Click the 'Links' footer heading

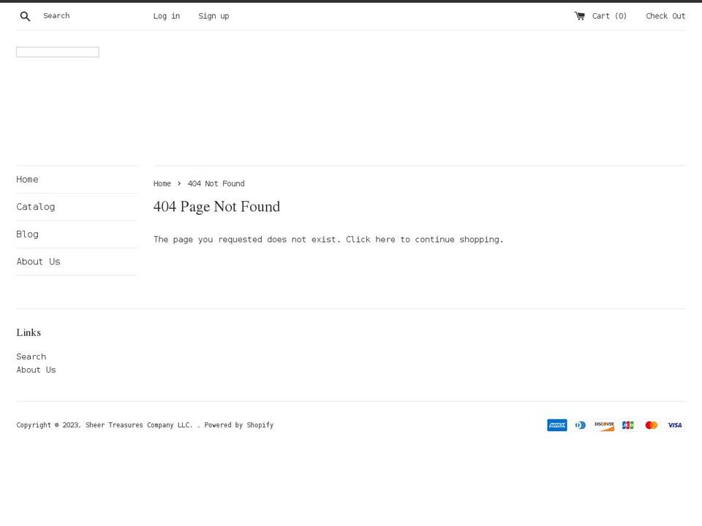pyautogui.click(x=29, y=332)
